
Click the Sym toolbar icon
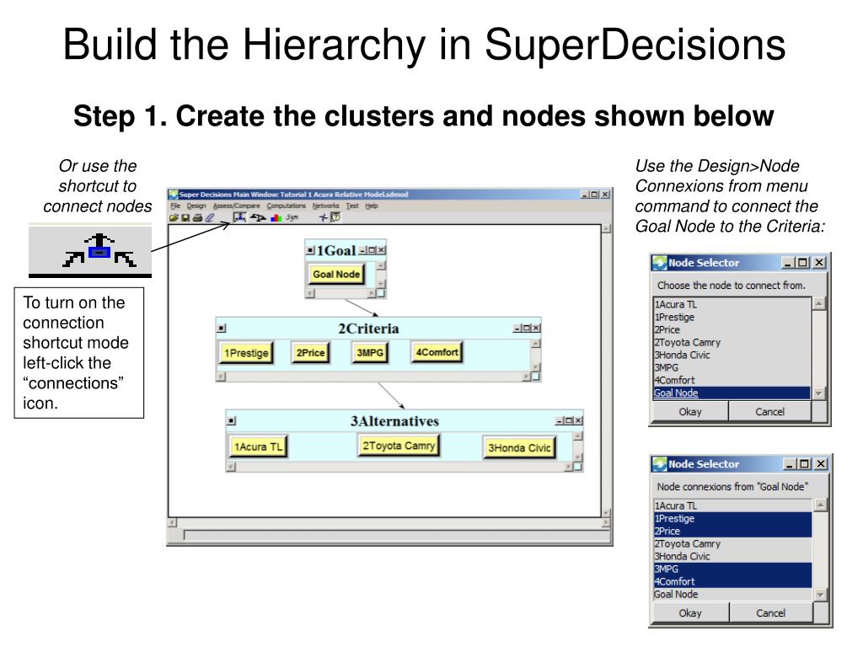(292, 218)
